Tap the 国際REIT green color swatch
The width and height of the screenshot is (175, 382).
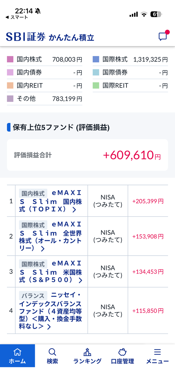96,85
